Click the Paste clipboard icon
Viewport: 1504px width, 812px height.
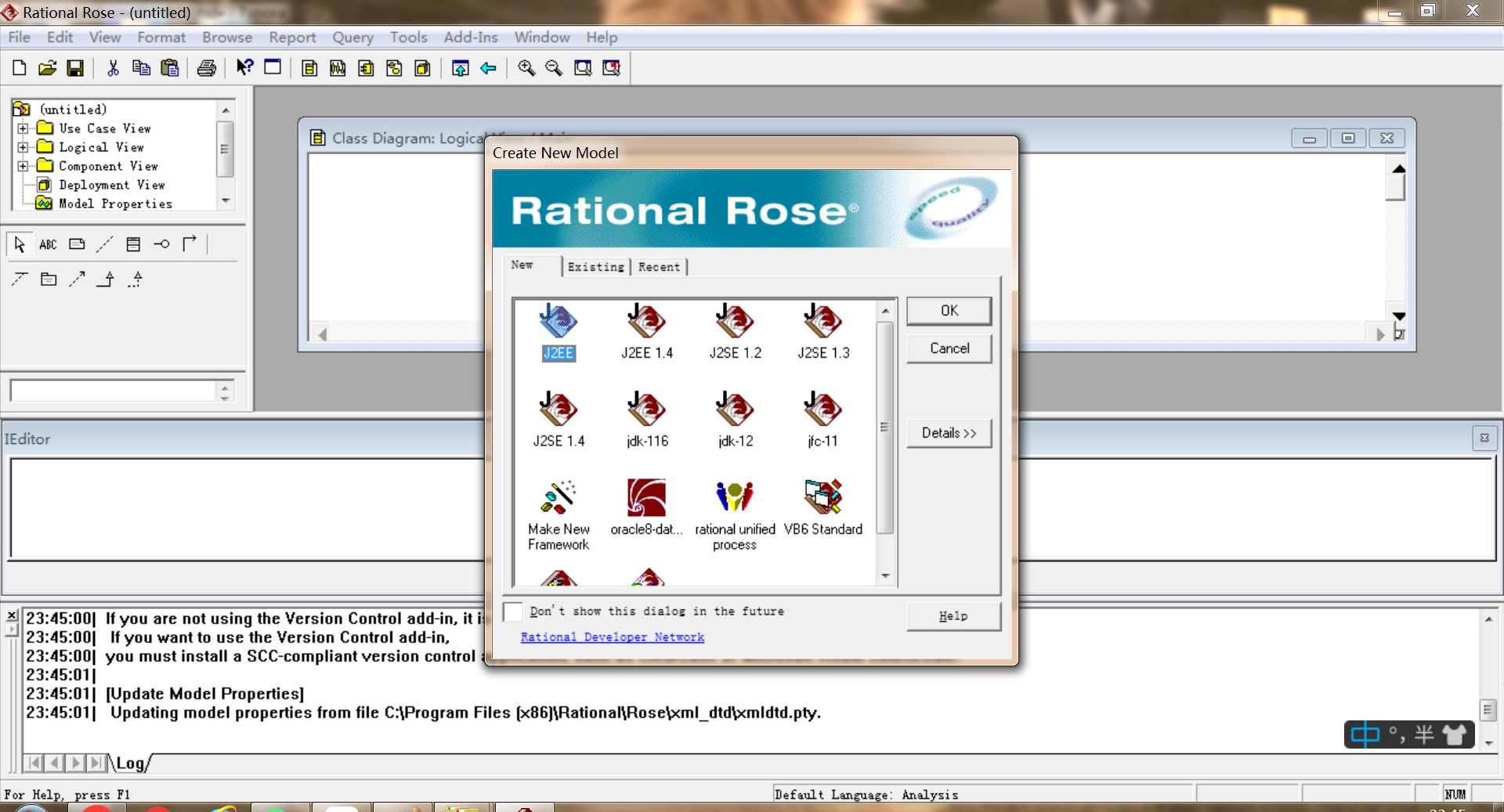(169, 68)
